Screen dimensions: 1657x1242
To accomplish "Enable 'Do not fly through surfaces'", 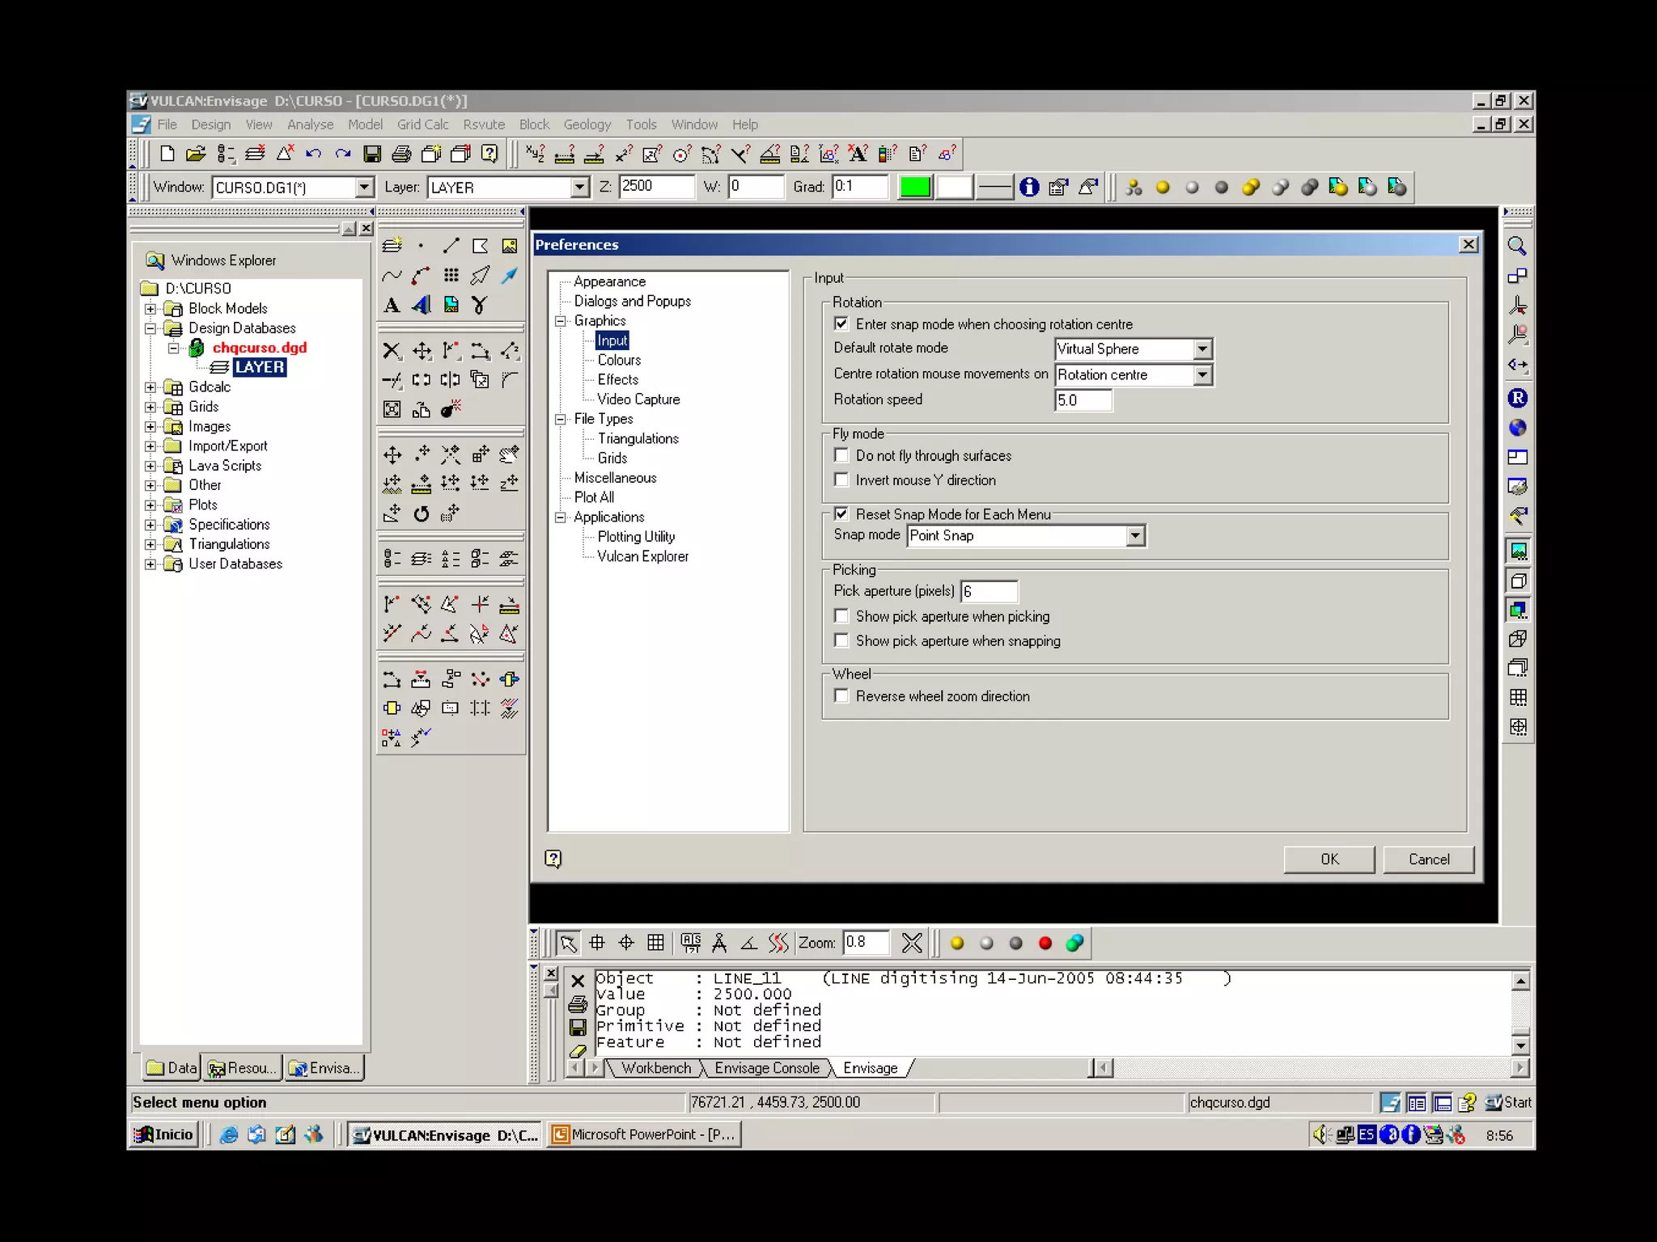I will pos(841,455).
